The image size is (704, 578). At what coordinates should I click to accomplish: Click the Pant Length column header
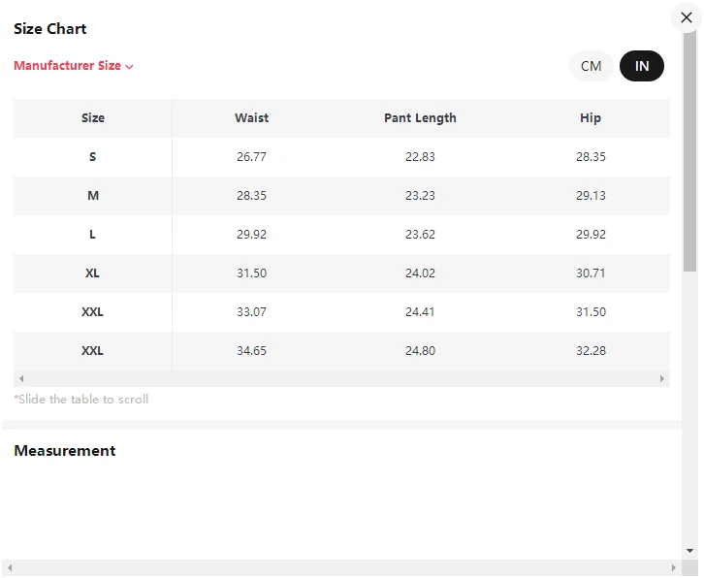pyautogui.click(x=420, y=118)
